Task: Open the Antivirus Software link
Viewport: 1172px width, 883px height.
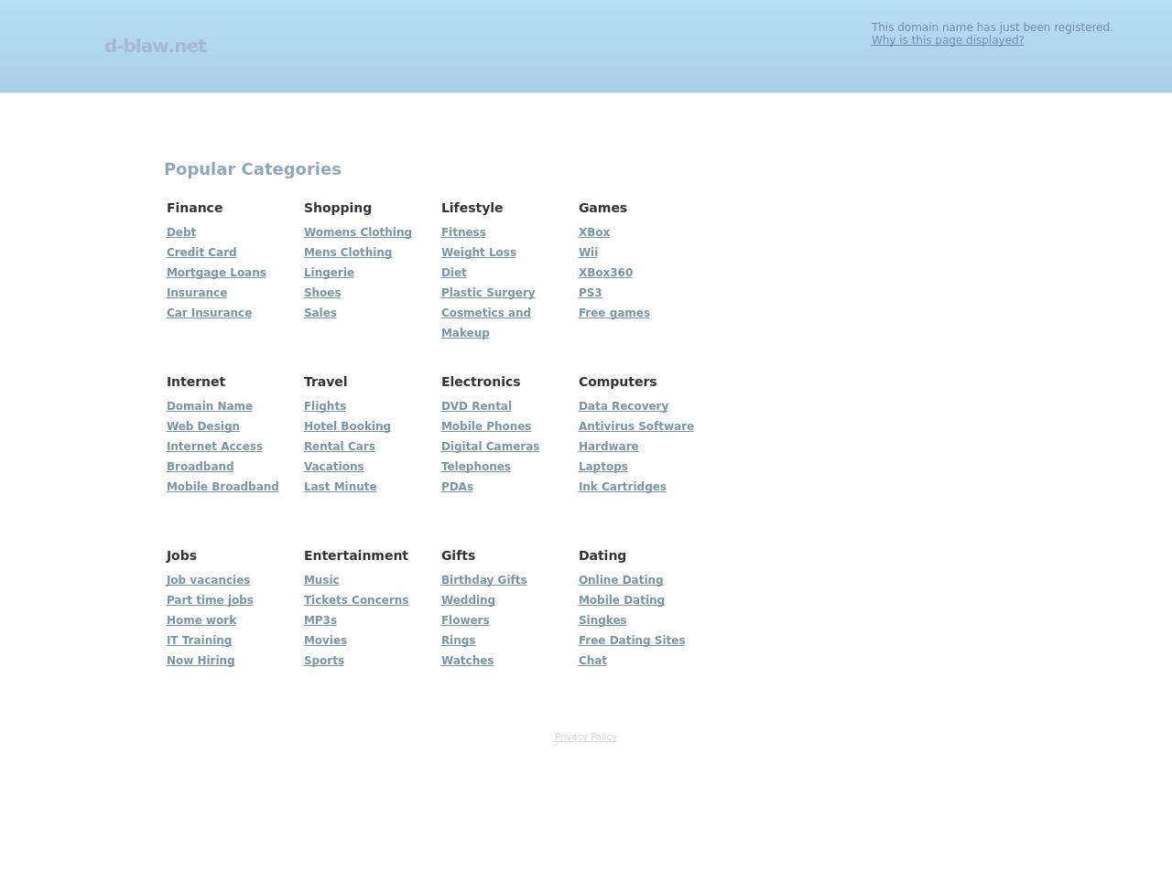Action: pyautogui.click(x=635, y=426)
